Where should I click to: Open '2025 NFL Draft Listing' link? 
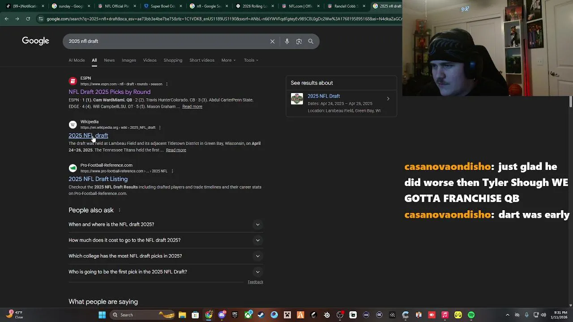pos(98,179)
